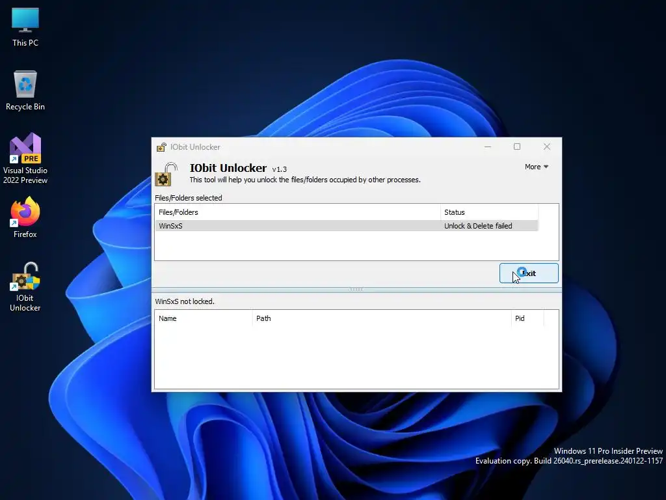
Task: Click the Files/Folders column header
Action: 297,212
